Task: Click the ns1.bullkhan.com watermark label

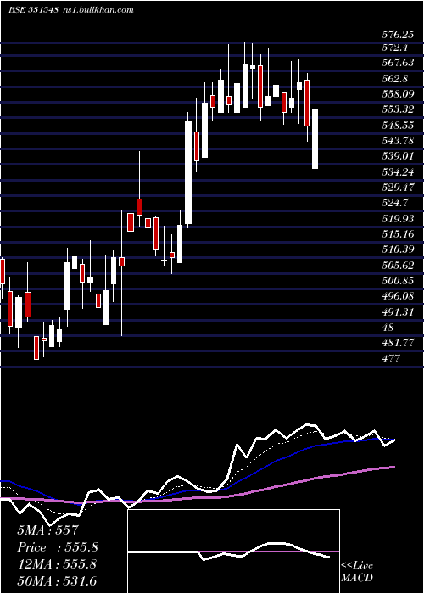Action: pyautogui.click(x=98, y=10)
